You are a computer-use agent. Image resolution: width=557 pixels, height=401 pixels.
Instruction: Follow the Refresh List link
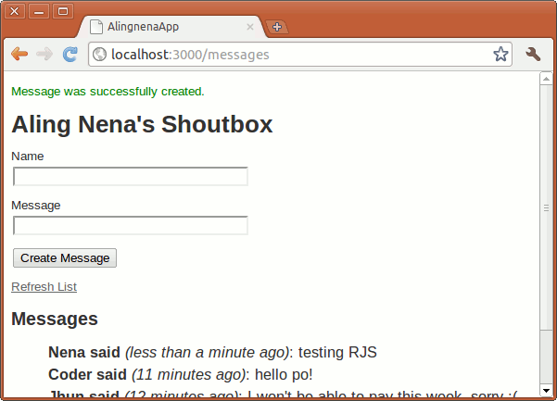coord(44,287)
